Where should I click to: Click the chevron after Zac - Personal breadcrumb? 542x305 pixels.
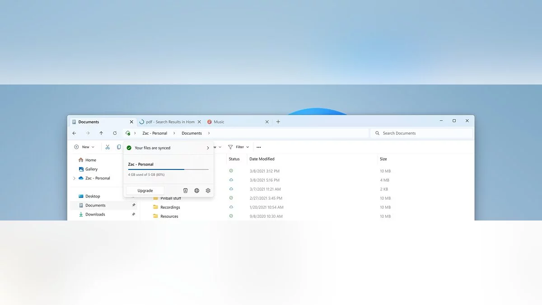174,133
